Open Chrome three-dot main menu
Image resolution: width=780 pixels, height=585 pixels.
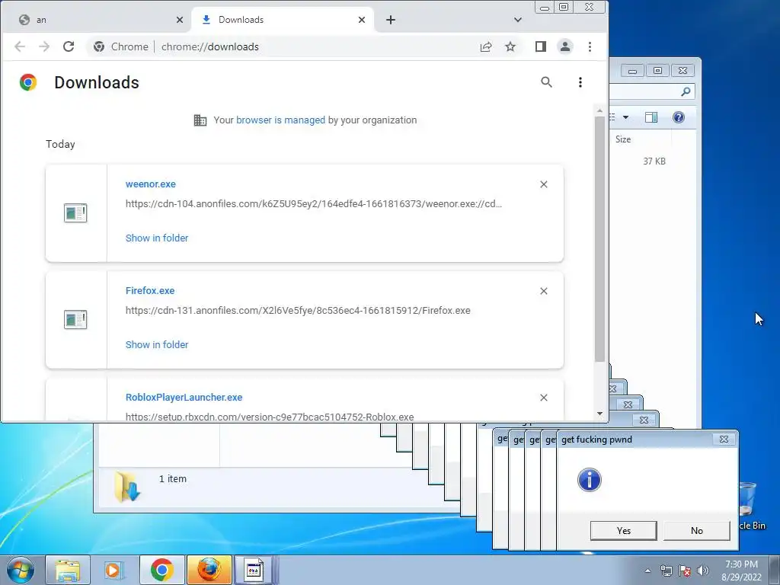coord(590,46)
